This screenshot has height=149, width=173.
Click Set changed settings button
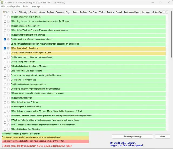[132, 137]
